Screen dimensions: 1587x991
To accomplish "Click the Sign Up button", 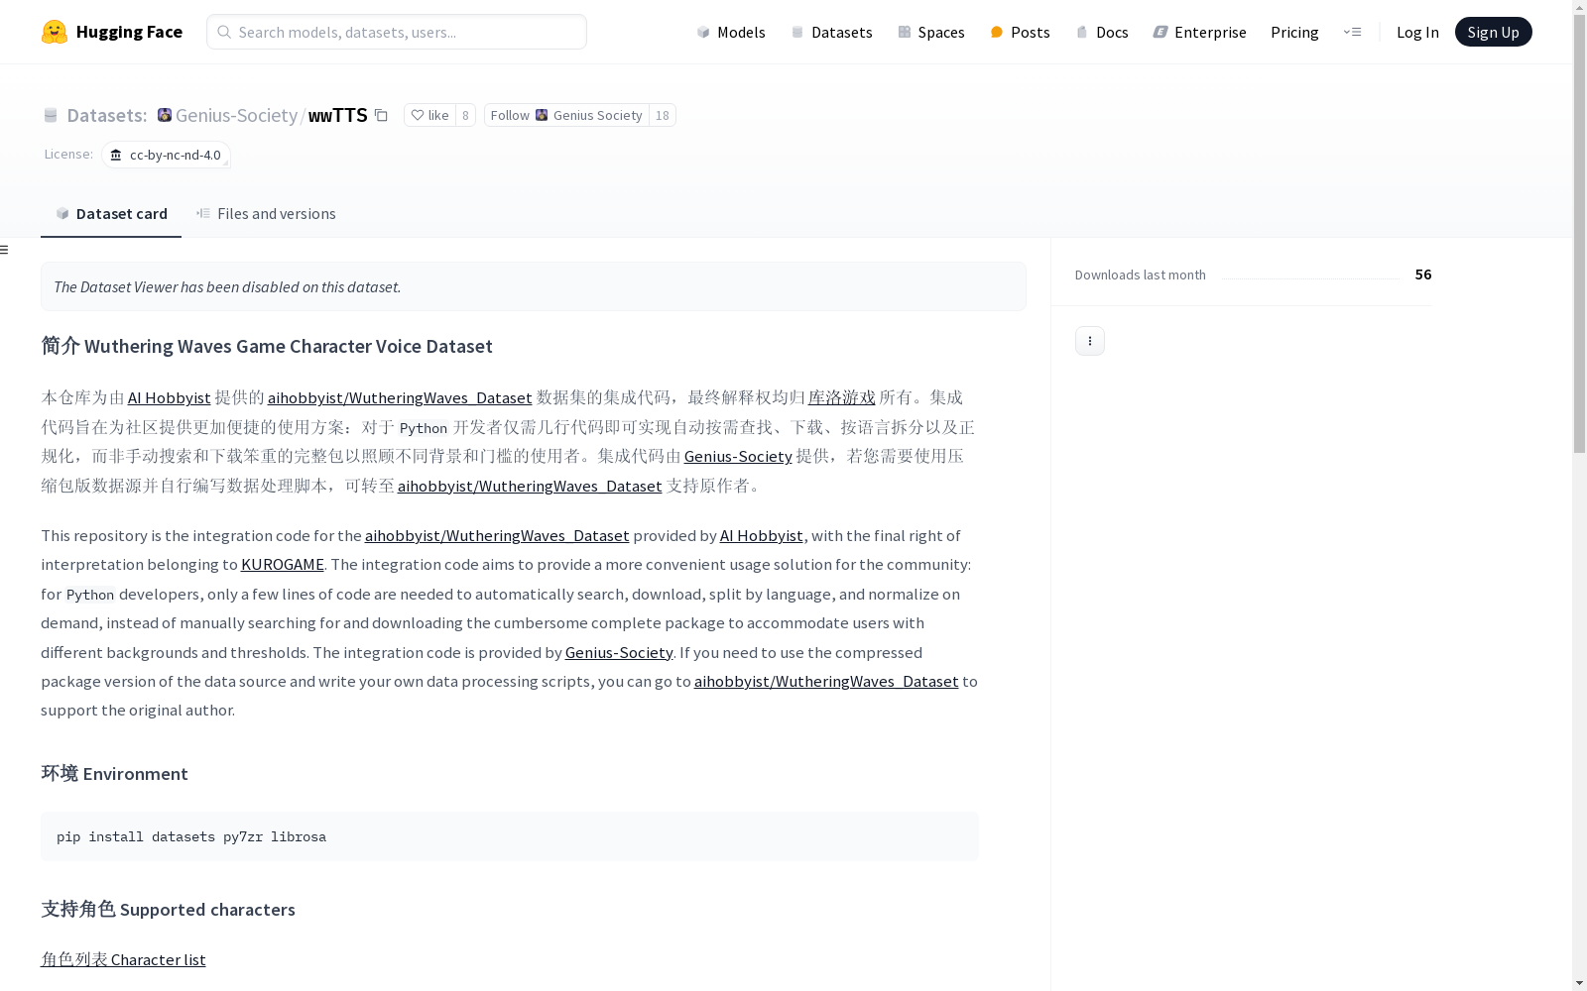I will click(1493, 32).
